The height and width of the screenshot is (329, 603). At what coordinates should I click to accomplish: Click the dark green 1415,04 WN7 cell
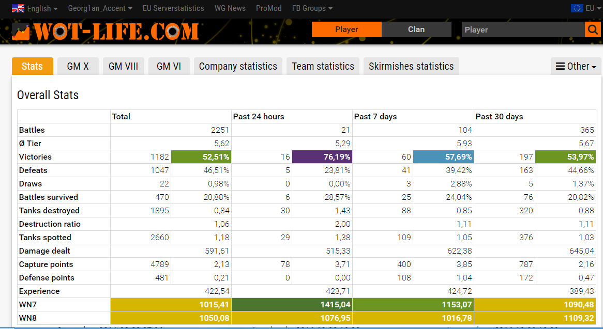point(292,305)
